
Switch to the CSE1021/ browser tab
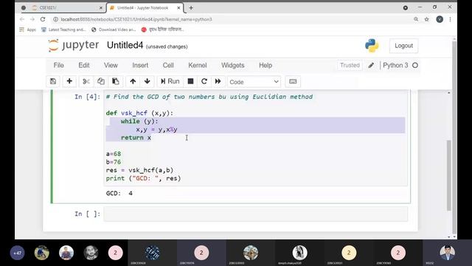click(63, 8)
